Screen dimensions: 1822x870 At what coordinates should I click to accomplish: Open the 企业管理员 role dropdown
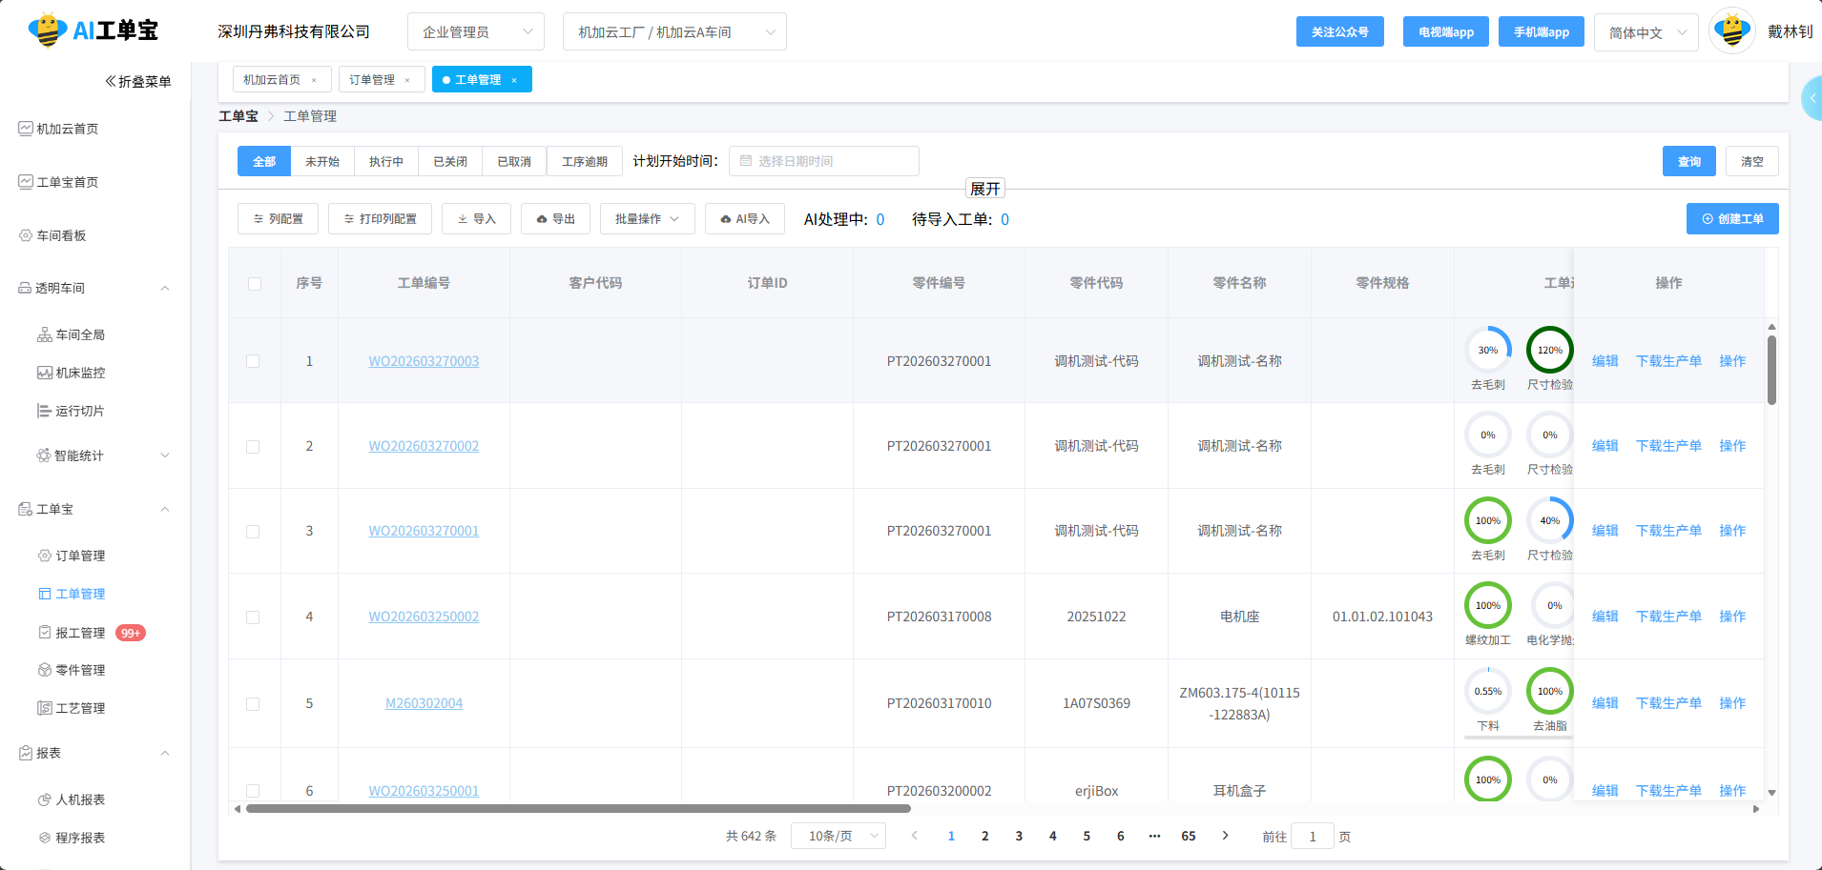(475, 32)
